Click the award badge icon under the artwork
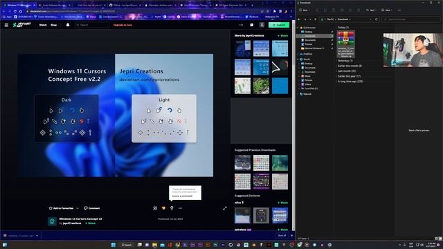Image resolution: width=443 pixels, height=249 pixels. 163,208
